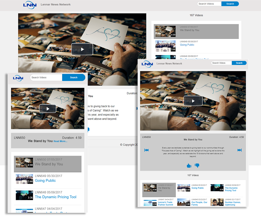Open the Read More... link in mobile layout

point(61,141)
